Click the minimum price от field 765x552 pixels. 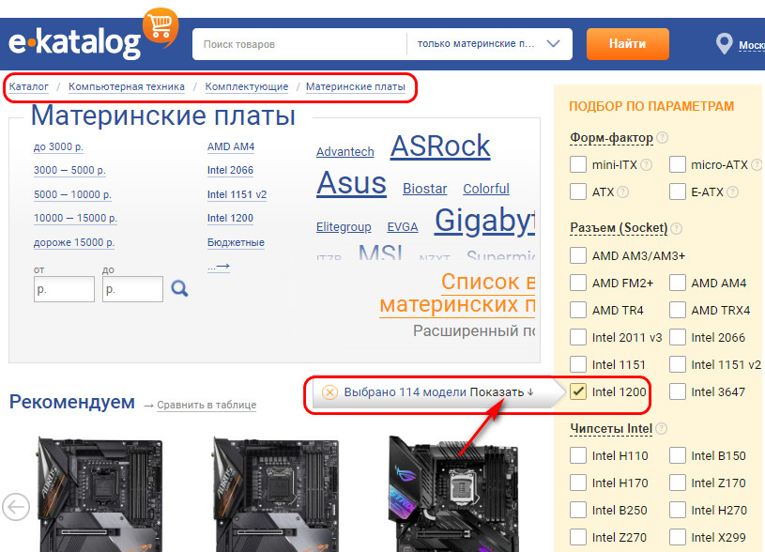[x=64, y=289]
